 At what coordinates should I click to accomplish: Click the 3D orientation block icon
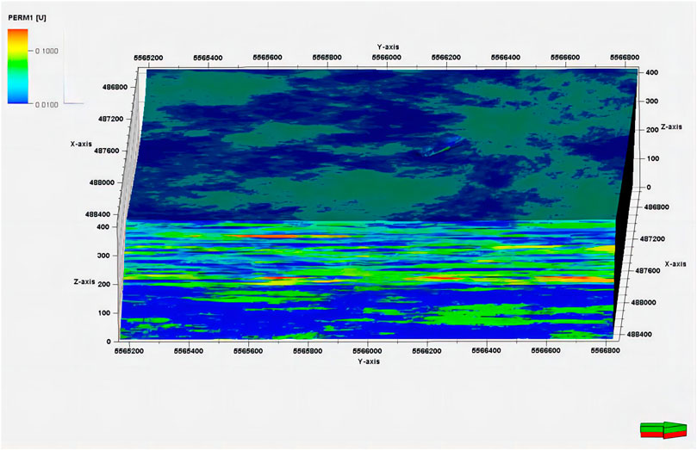[663, 429]
